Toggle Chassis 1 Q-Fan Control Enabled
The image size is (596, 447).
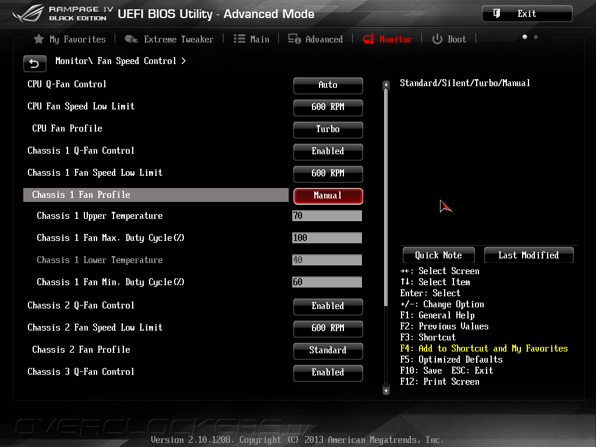point(328,151)
